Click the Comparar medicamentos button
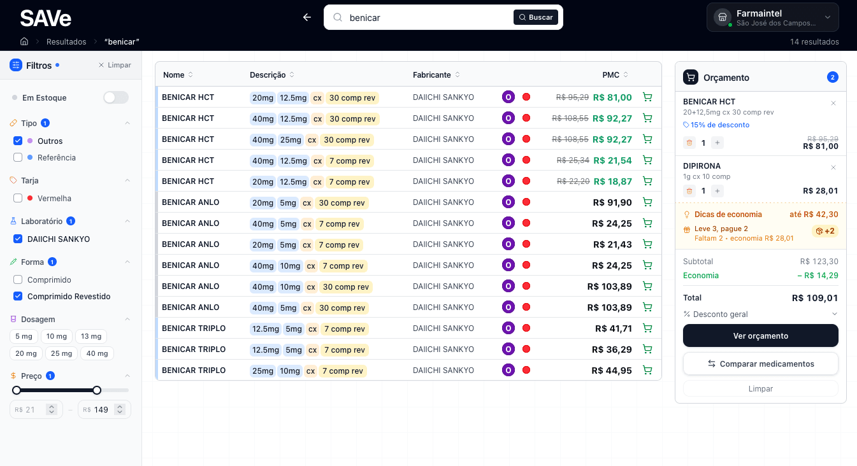857x466 pixels. click(760, 364)
